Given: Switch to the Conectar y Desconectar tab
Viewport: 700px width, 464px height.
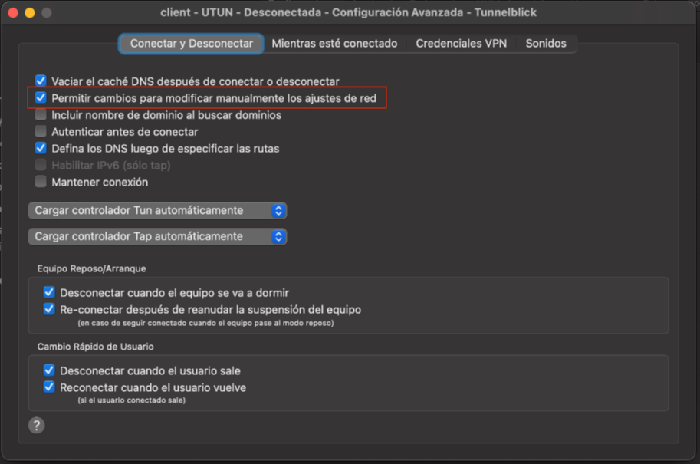Looking at the screenshot, I should (x=191, y=44).
